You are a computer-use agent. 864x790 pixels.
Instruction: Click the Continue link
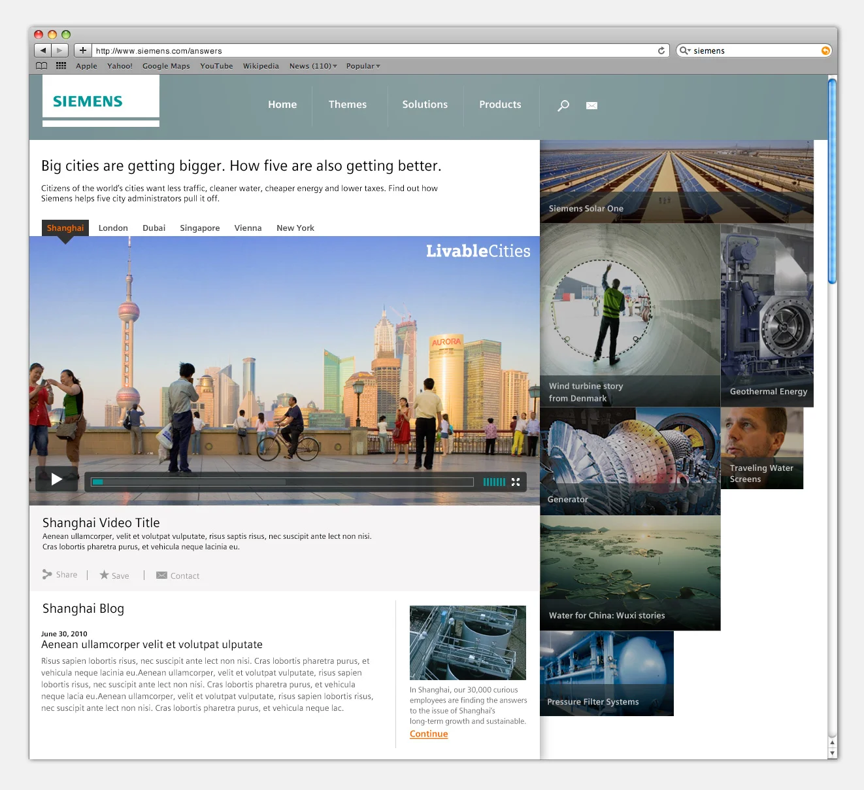[429, 734]
